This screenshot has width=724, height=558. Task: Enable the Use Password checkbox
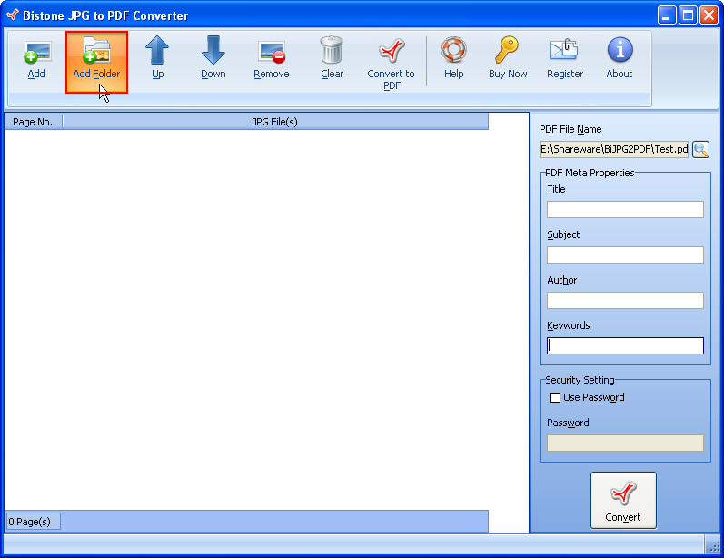[x=555, y=398]
